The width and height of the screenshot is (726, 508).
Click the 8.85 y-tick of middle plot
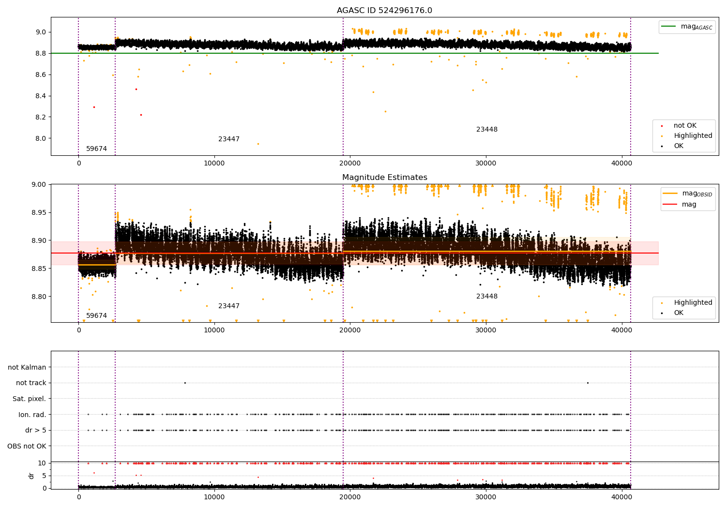click(x=38, y=269)
